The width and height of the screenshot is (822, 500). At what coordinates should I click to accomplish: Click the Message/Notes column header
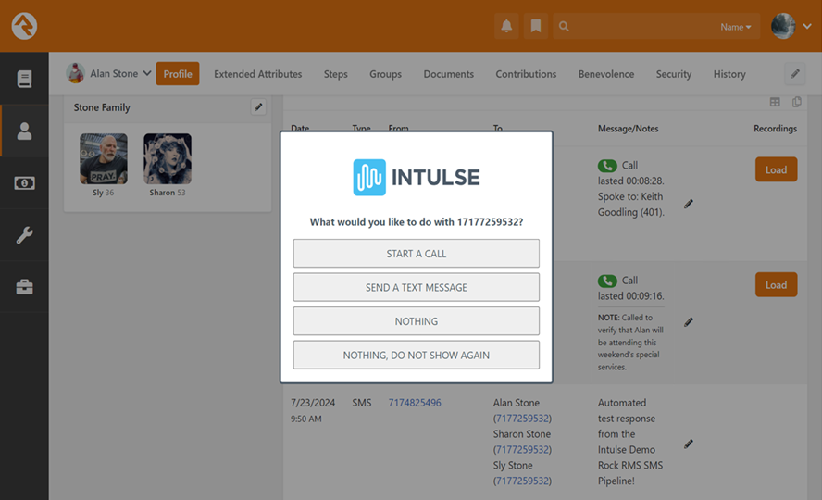coord(628,129)
